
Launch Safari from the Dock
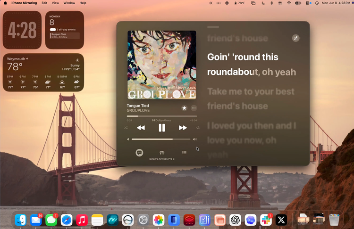pyautogui.click(x=67, y=220)
